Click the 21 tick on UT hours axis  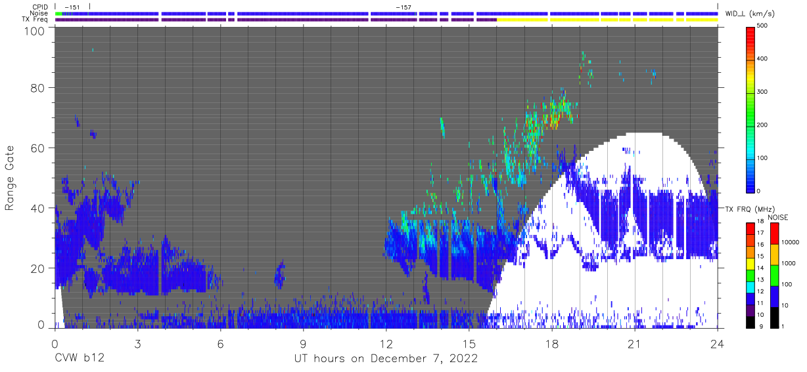click(635, 343)
